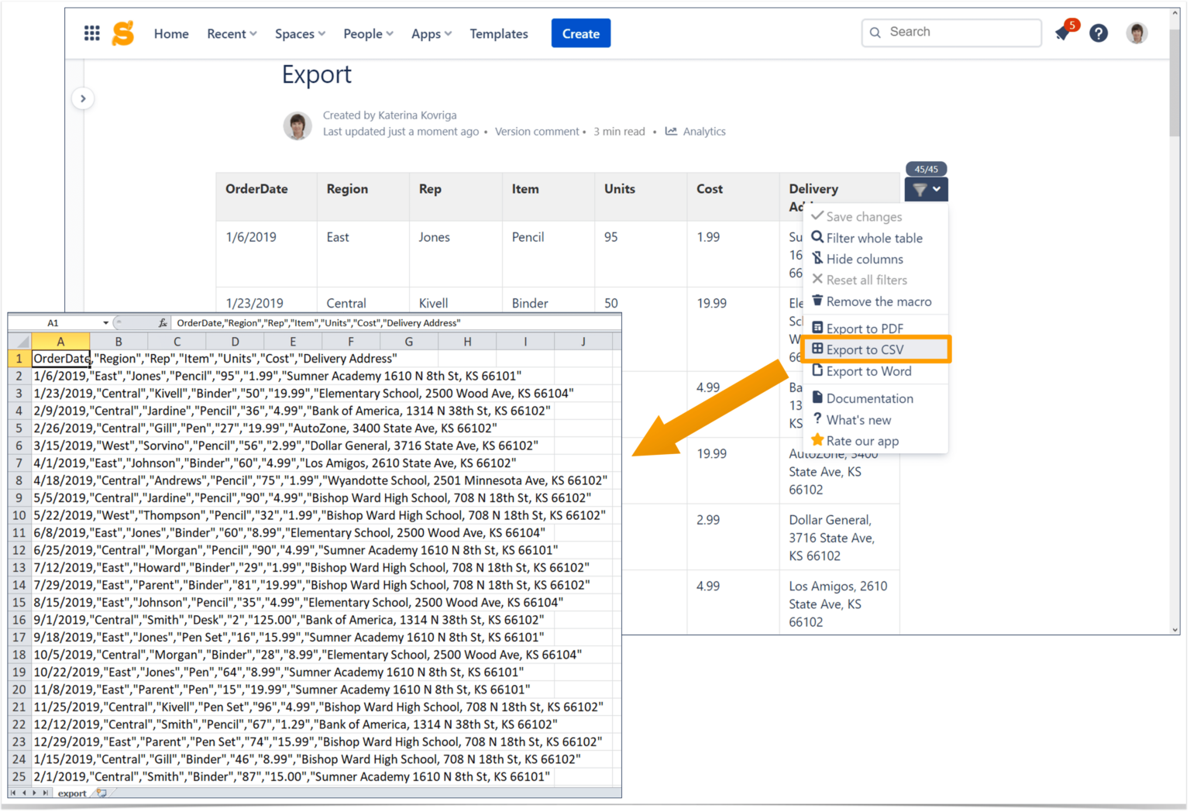Open the notifications bell icon
The image size is (1190, 812).
pos(1062,34)
